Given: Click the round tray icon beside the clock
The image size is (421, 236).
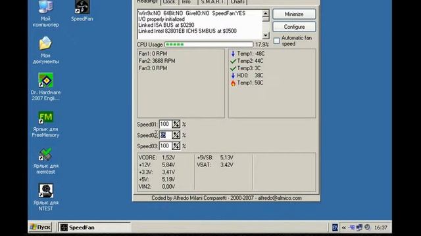Looking at the screenshot, I should pyautogui.click(x=367, y=227).
